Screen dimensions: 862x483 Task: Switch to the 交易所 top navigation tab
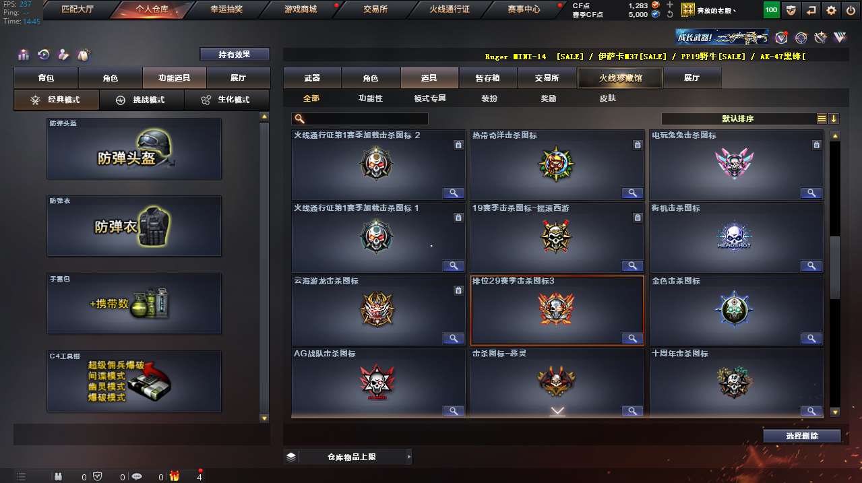tap(375, 9)
